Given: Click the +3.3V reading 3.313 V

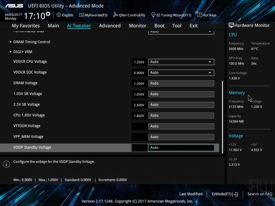Looking at the screenshot, I should click(234, 165).
